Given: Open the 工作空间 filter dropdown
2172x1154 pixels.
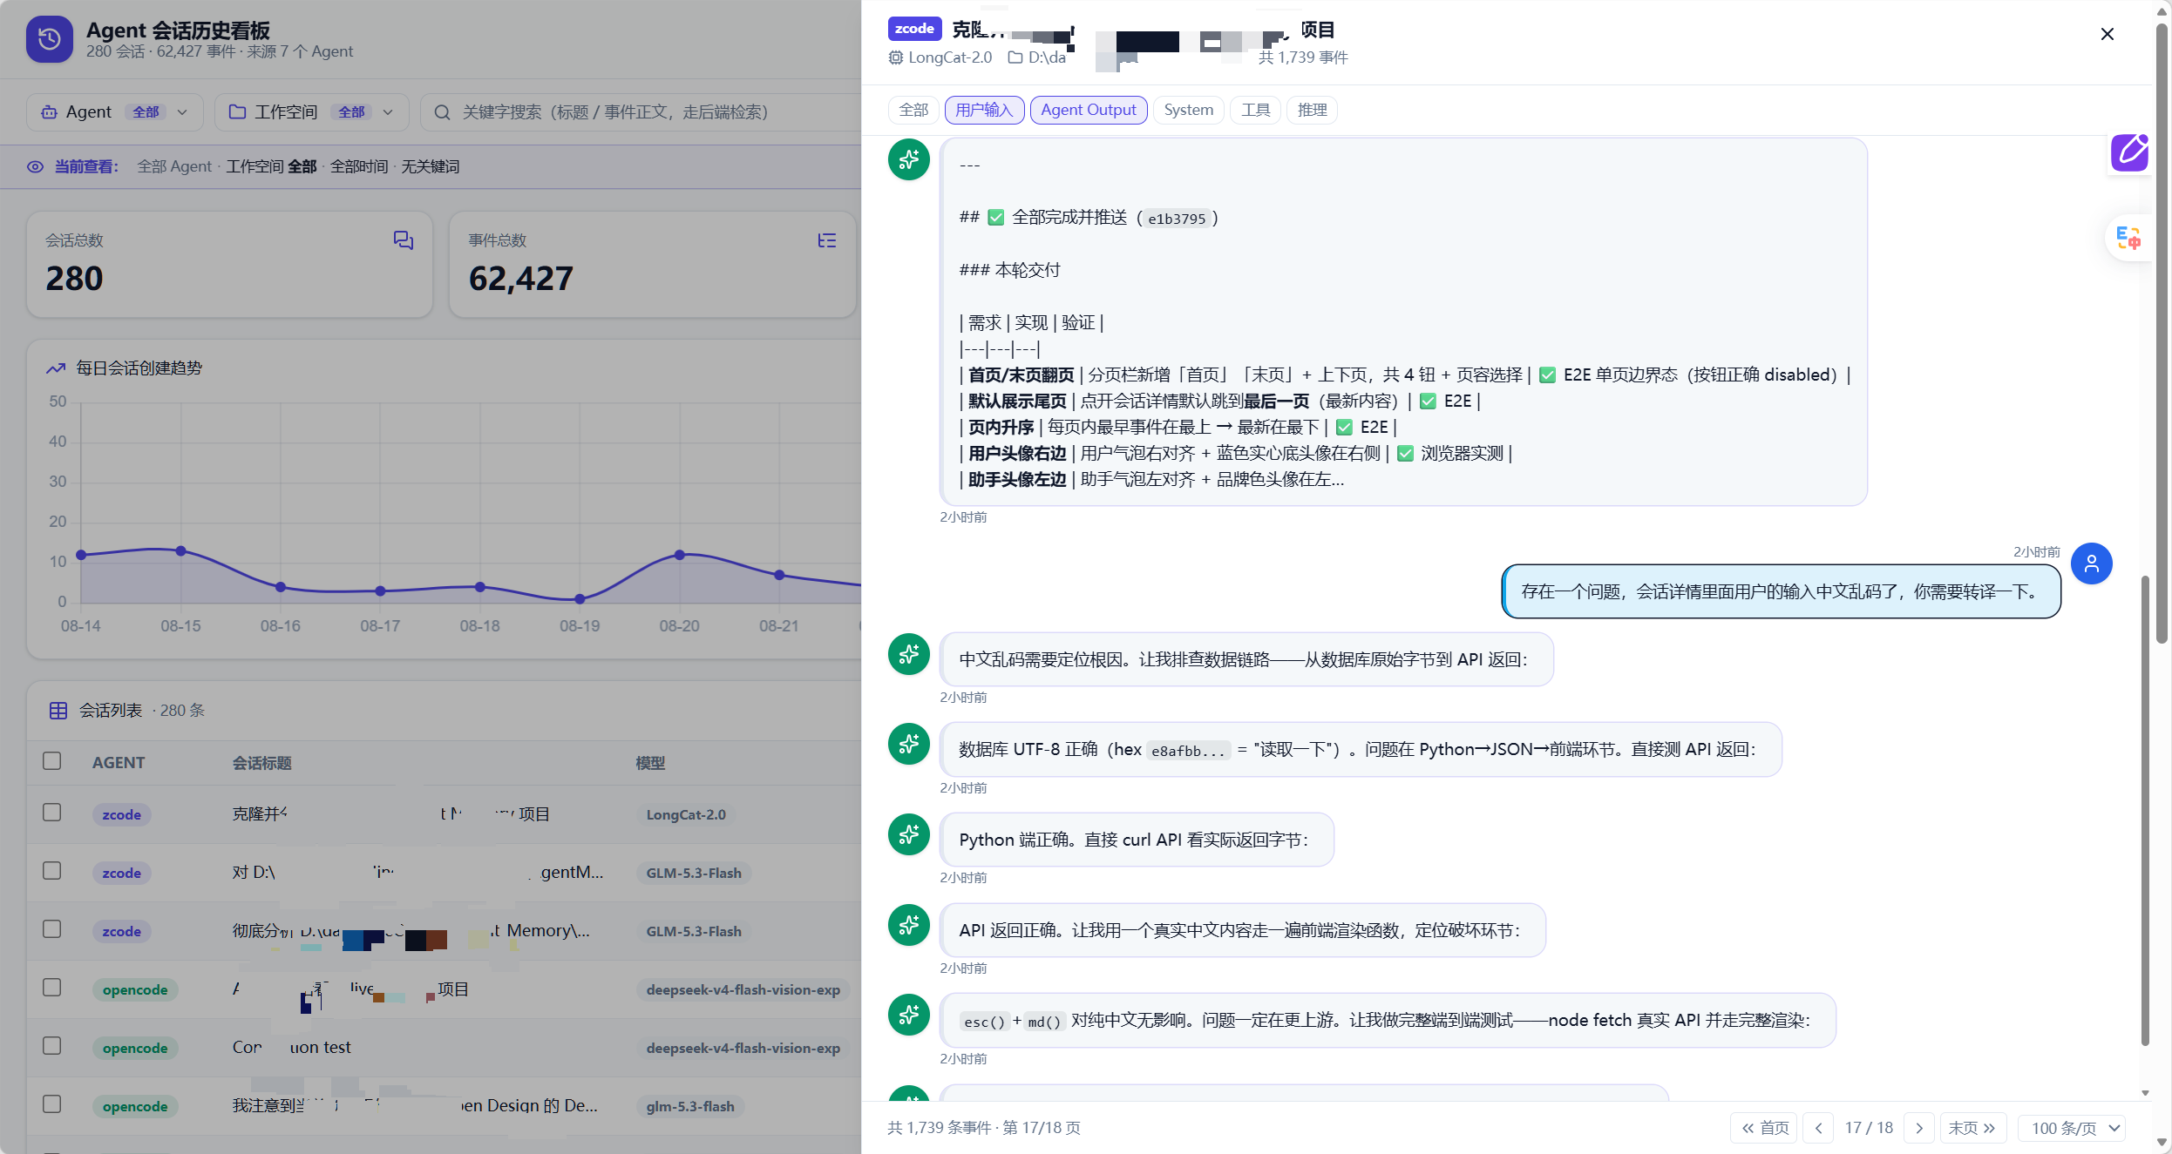Looking at the screenshot, I should click(312, 112).
